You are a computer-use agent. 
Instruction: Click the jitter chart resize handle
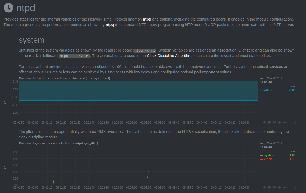coord(295,187)
